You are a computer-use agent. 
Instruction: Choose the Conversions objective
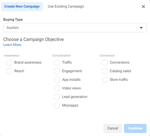point(105,63)
